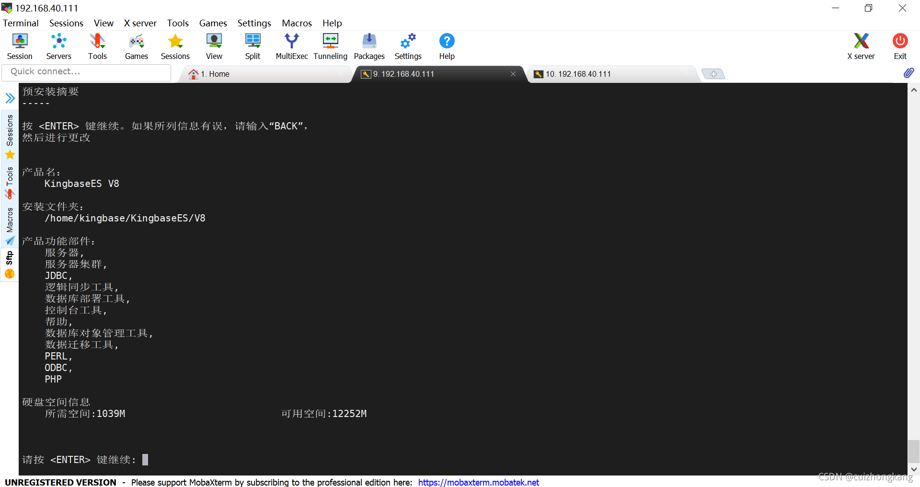Click the 所需空间:1039M text
The width and height of the screenshot is (920, 487).
[85, 414]
